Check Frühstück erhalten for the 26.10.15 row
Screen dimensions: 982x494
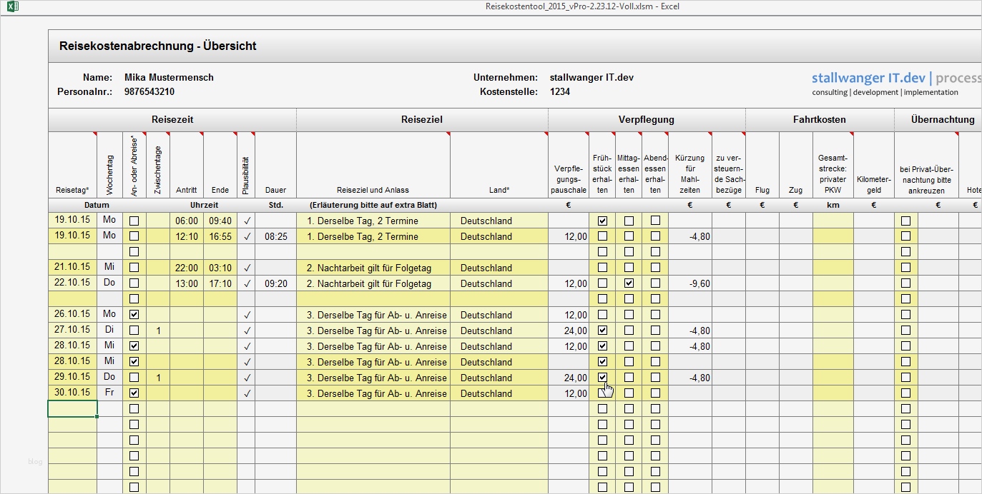[x=602, y=314]
